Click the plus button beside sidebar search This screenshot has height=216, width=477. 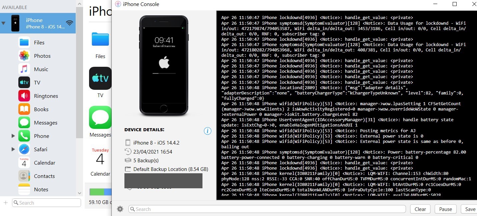(5, 203)
